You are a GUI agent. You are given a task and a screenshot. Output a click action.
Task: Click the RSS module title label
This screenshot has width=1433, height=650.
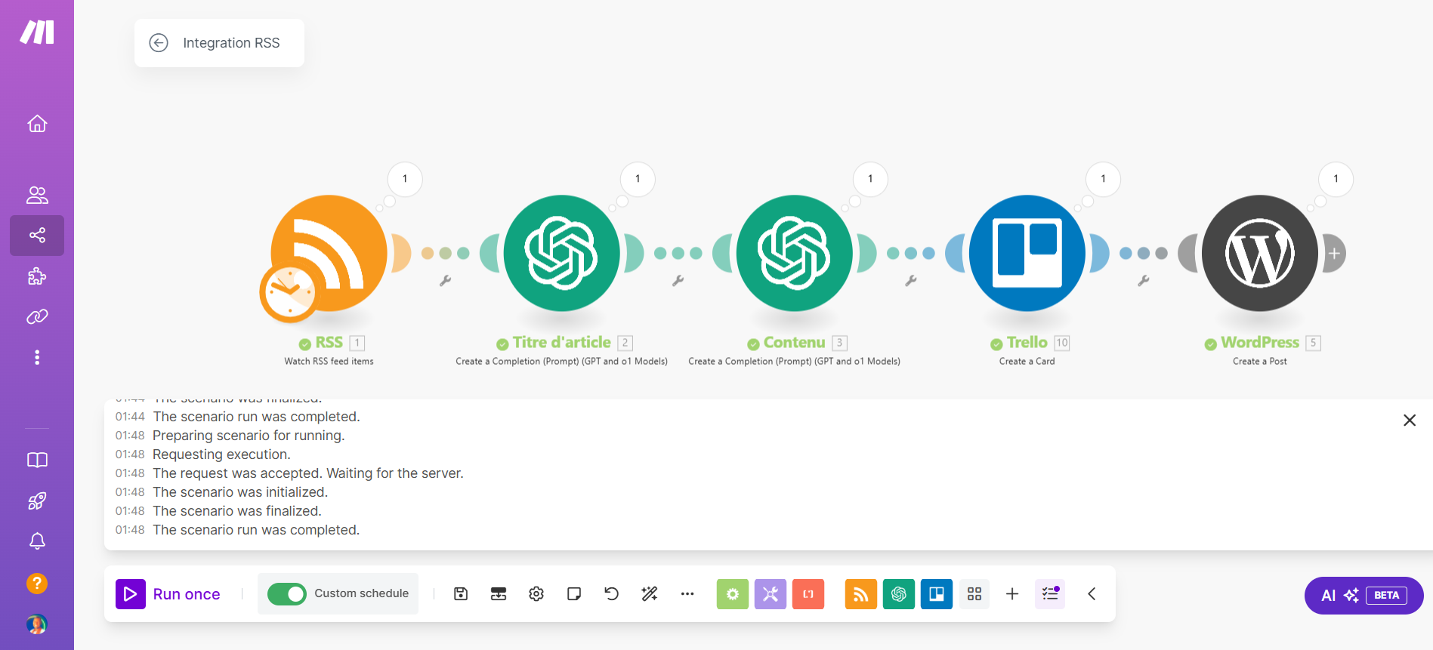pos(329,343)
